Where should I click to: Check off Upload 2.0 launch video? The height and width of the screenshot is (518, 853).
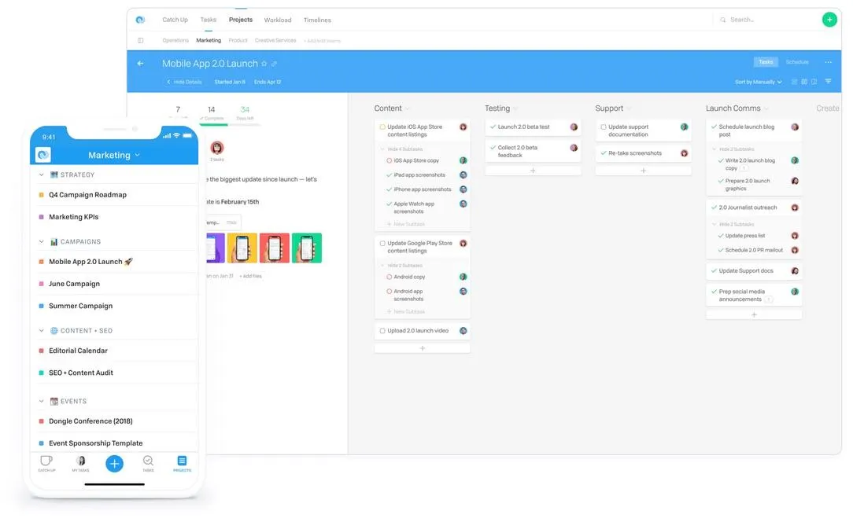(382, 330)
